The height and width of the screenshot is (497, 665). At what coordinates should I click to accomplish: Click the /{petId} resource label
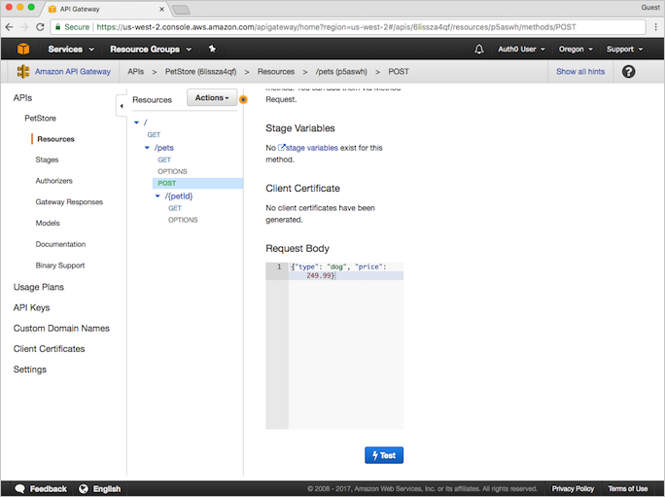[x=179, y=196]
